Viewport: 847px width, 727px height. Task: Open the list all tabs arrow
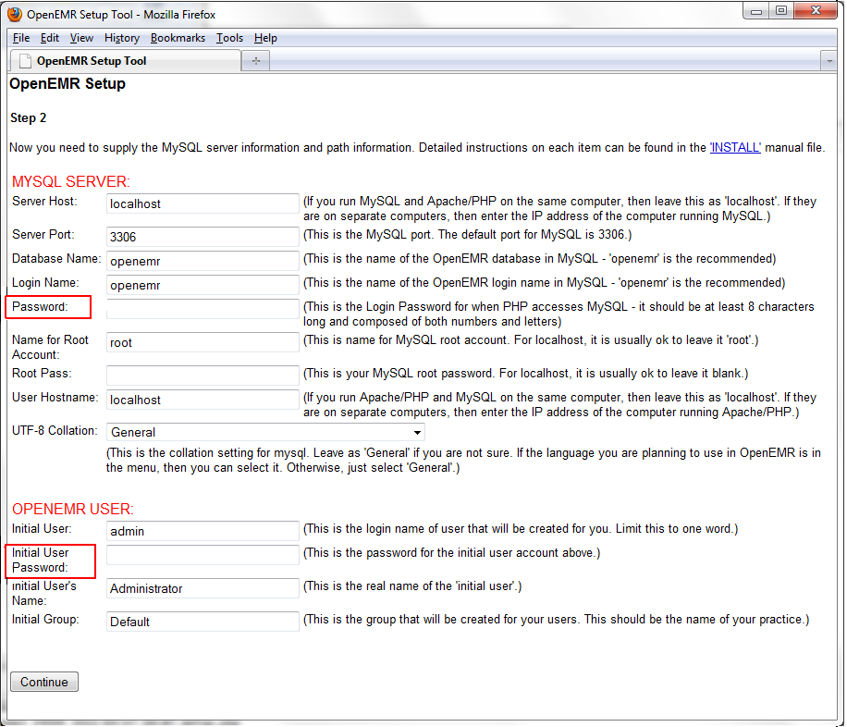tap(829, 61)
